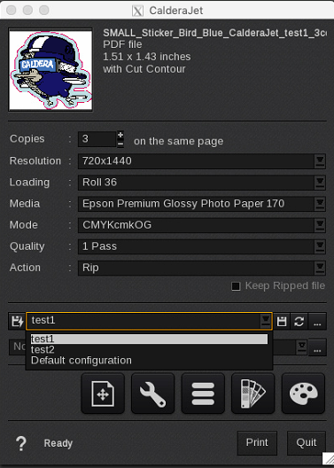Increase copies with the plus stepper
The width and height of the screenshot is (334, 468).
pos(120,135)
